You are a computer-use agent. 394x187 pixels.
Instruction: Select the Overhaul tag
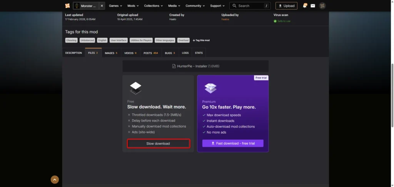point(184,40)
